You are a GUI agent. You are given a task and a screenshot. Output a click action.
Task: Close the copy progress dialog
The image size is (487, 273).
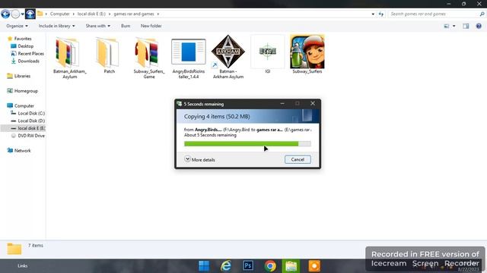(x=313, y=103)
